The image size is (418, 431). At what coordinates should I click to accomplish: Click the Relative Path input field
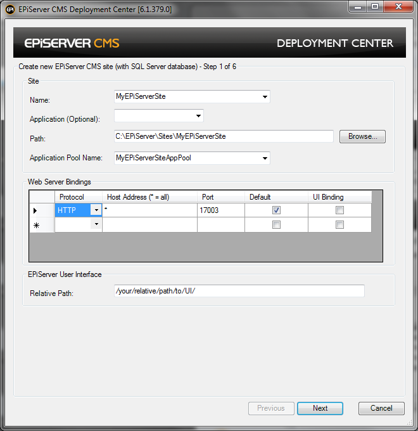tap(238, 291)
